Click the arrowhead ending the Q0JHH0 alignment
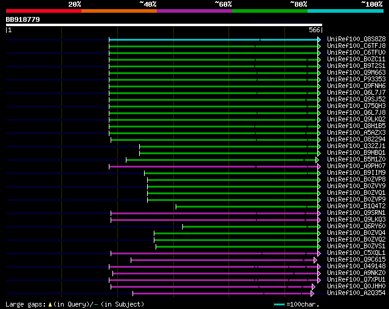Image resolution: width=389 pixels, height=309 pixels. click(x=314, y=287)
